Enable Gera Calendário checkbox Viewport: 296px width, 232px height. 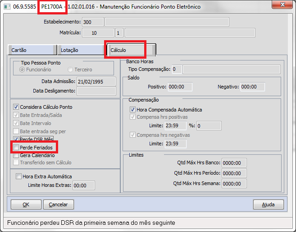click(16, 155)
